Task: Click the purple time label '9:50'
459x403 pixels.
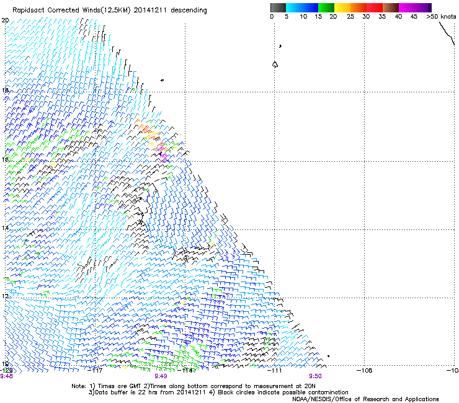Action: pyautogui.click(x=315, y=376)
